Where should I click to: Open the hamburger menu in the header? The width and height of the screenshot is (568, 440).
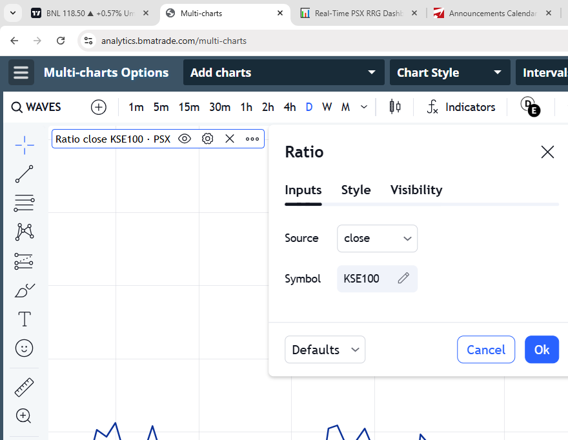click(21, 72)
